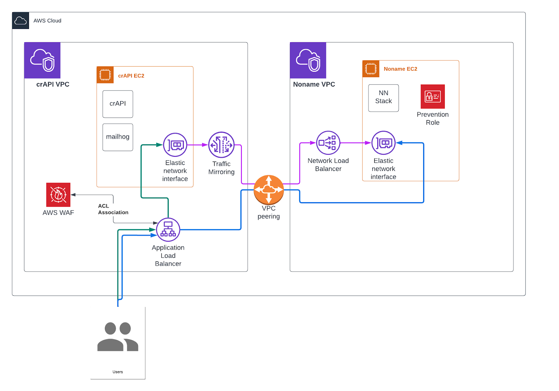Select the 'Noname VPC' label
Viewport: 559px width, 391px height.
[314, 84]
